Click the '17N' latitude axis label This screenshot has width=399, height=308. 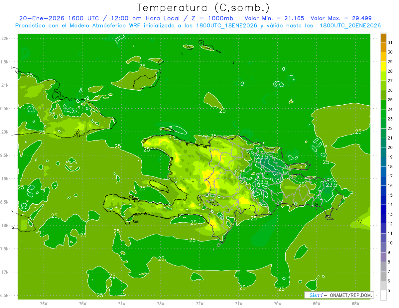(x=5, y=272)
